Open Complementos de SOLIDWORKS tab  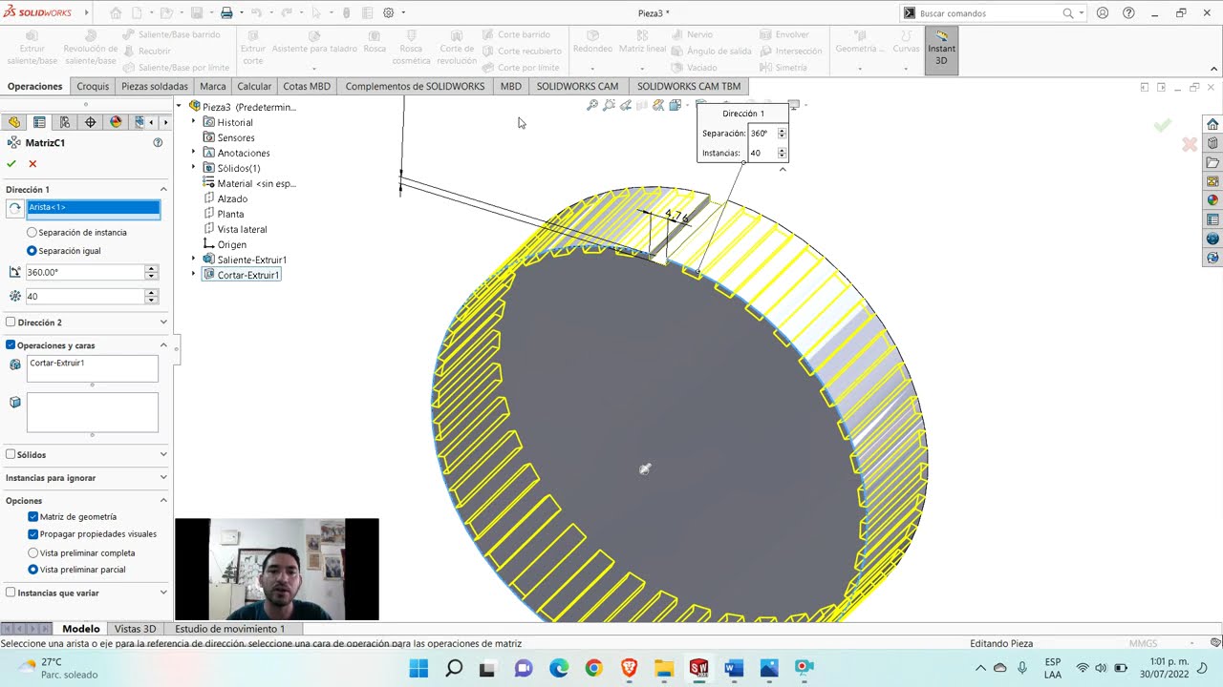coord(415,86)
